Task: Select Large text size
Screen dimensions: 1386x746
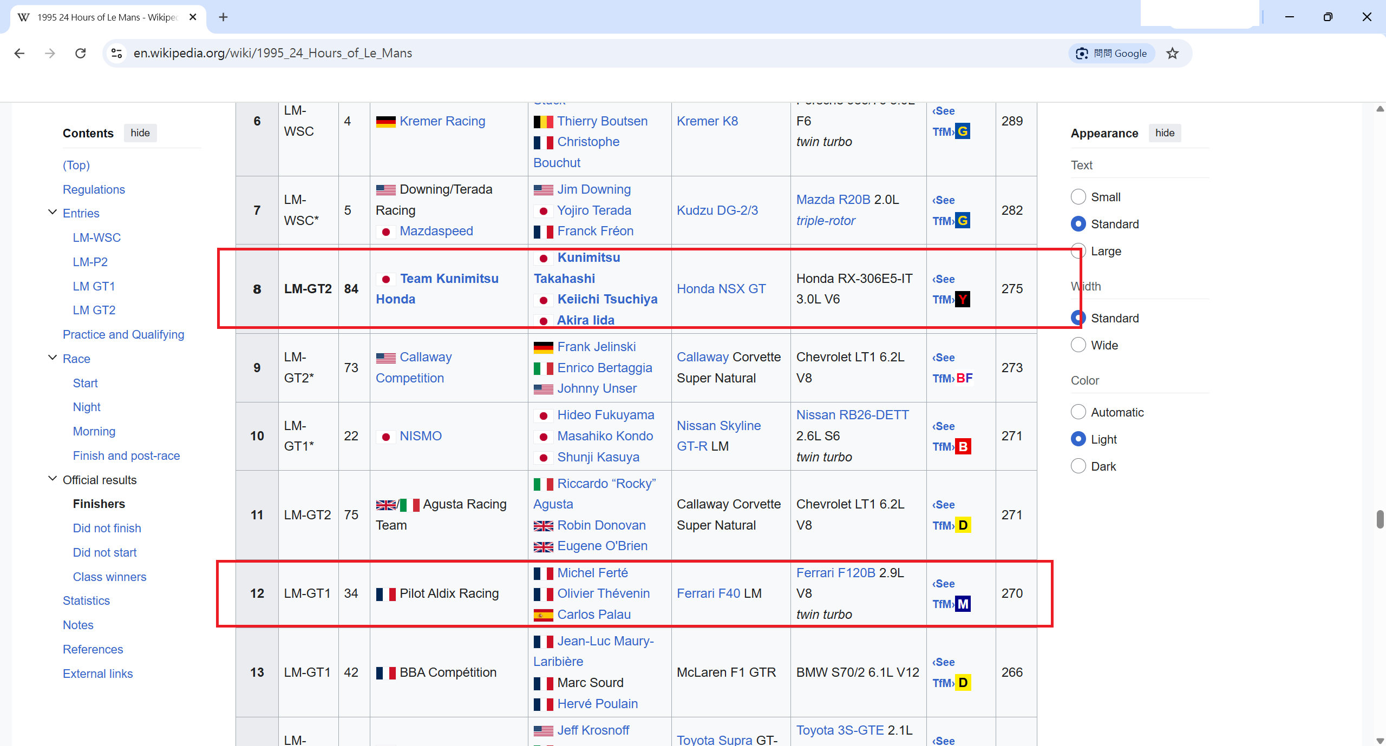Action: [1078, 251]
